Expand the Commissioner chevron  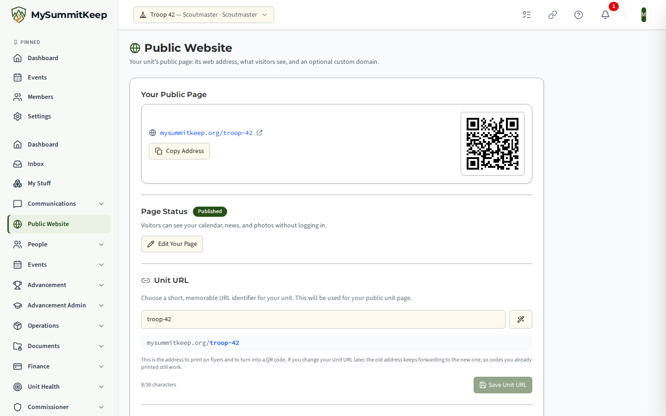101,407
